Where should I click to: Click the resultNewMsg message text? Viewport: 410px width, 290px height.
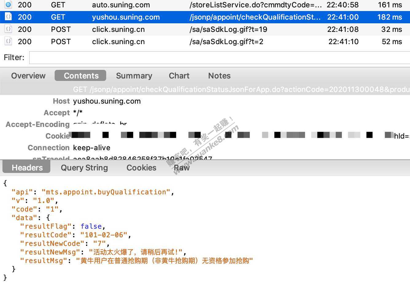(136, 252)
